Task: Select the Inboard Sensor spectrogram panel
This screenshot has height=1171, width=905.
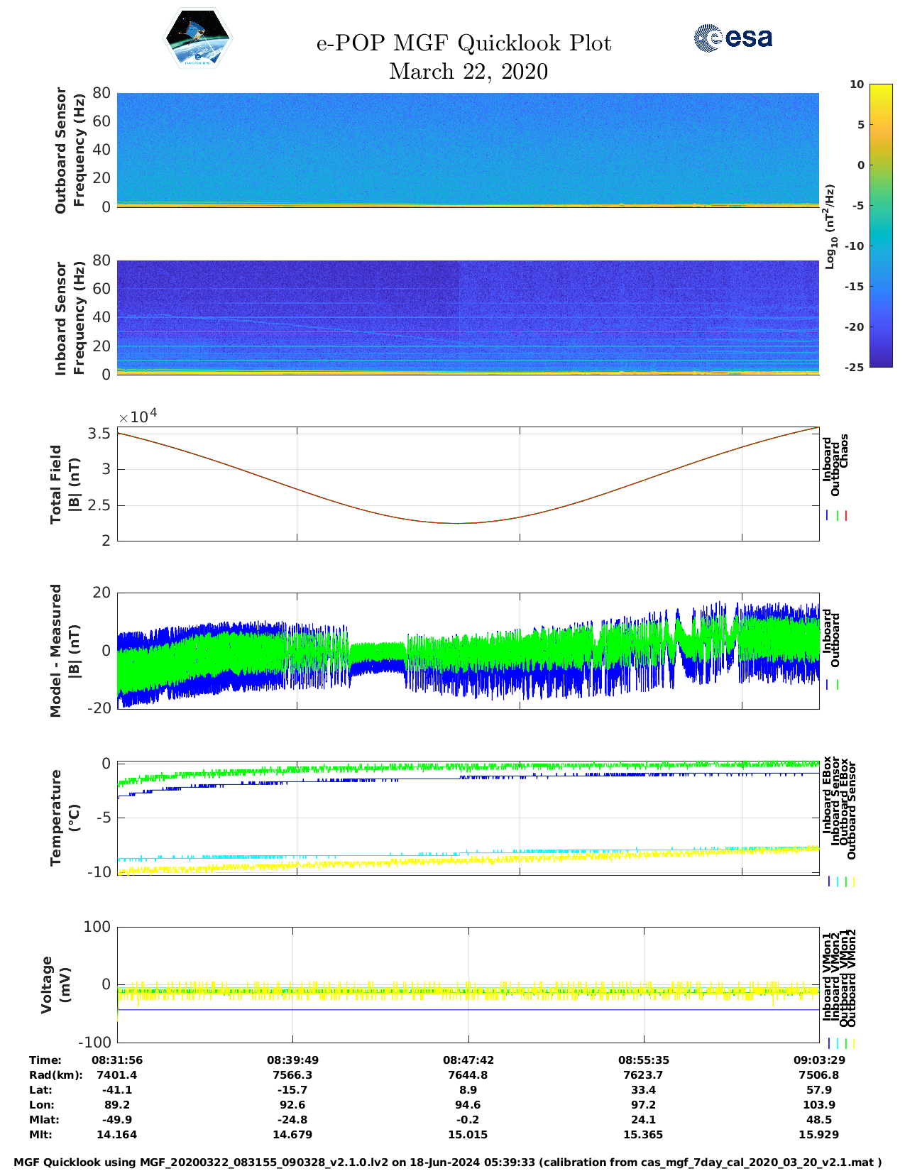Action: [x=468, y=317]
